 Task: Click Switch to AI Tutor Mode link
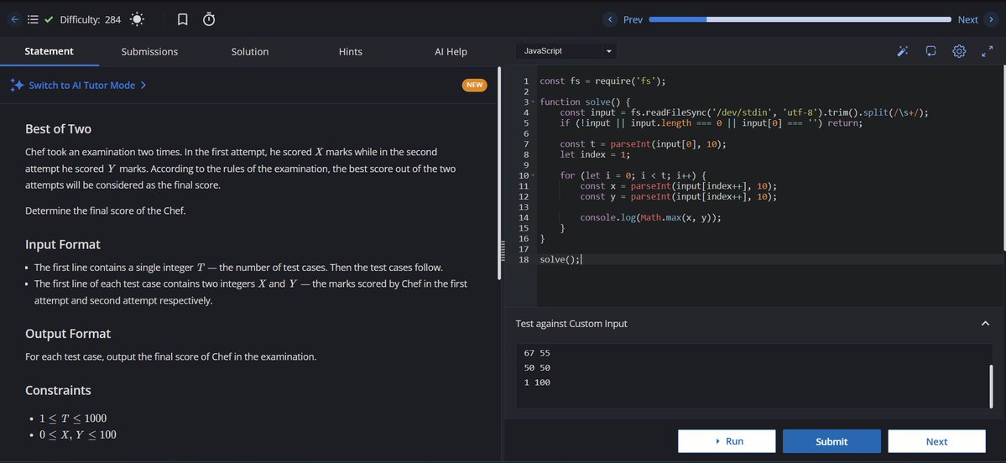point(82,86)
